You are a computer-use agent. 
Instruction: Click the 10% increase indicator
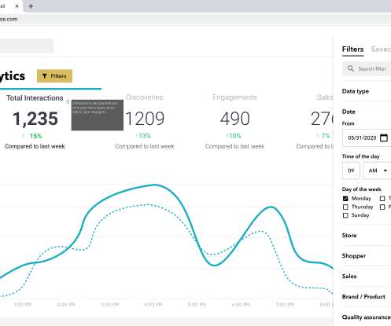[x=234, y=136]
